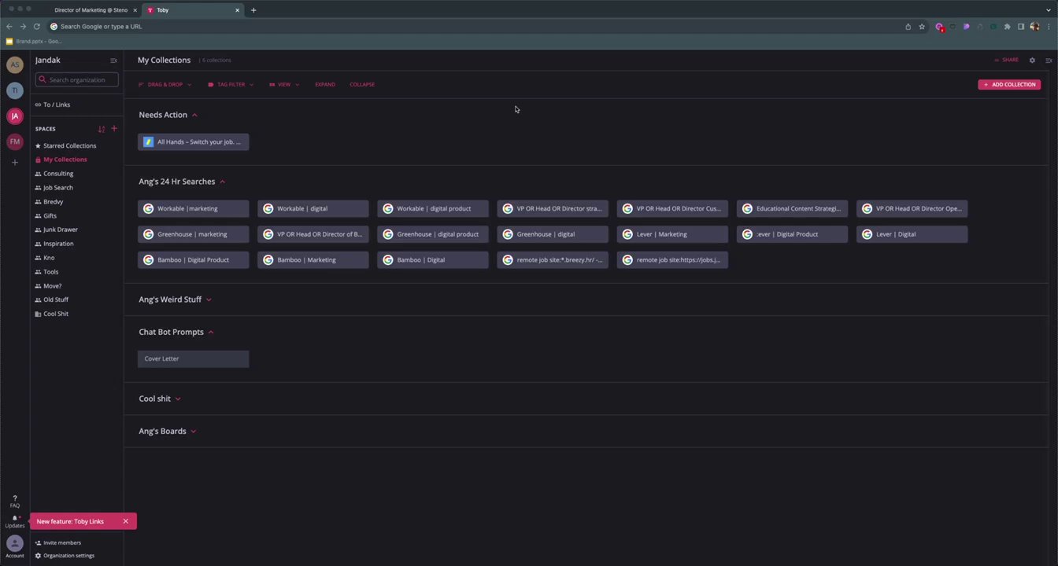Go back in browser history
The height and width of the screenshot is (566, 1058).
[9, 27]
